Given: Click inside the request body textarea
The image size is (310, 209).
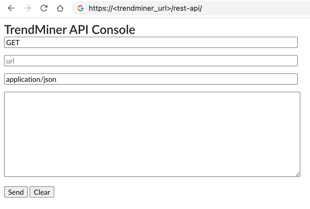Looking at the screenshot, I should pos(152,134).
